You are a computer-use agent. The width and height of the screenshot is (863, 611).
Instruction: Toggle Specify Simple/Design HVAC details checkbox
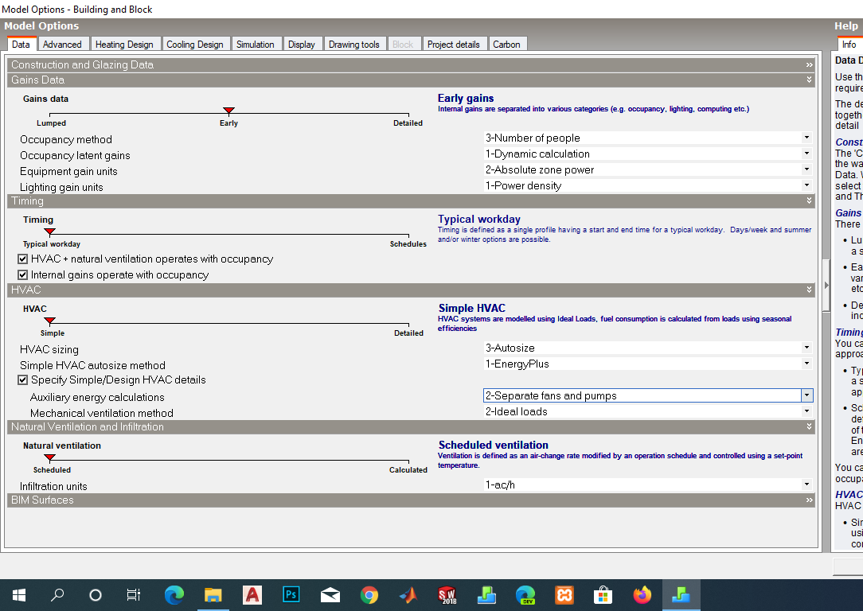(x=22, y=380)
